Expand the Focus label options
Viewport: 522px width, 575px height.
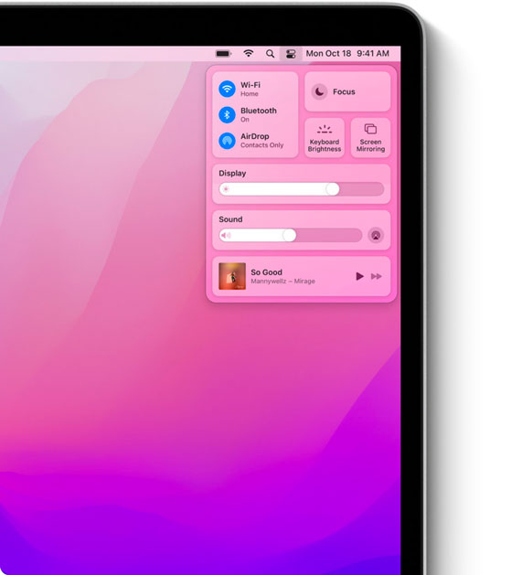tap(344, 91)
